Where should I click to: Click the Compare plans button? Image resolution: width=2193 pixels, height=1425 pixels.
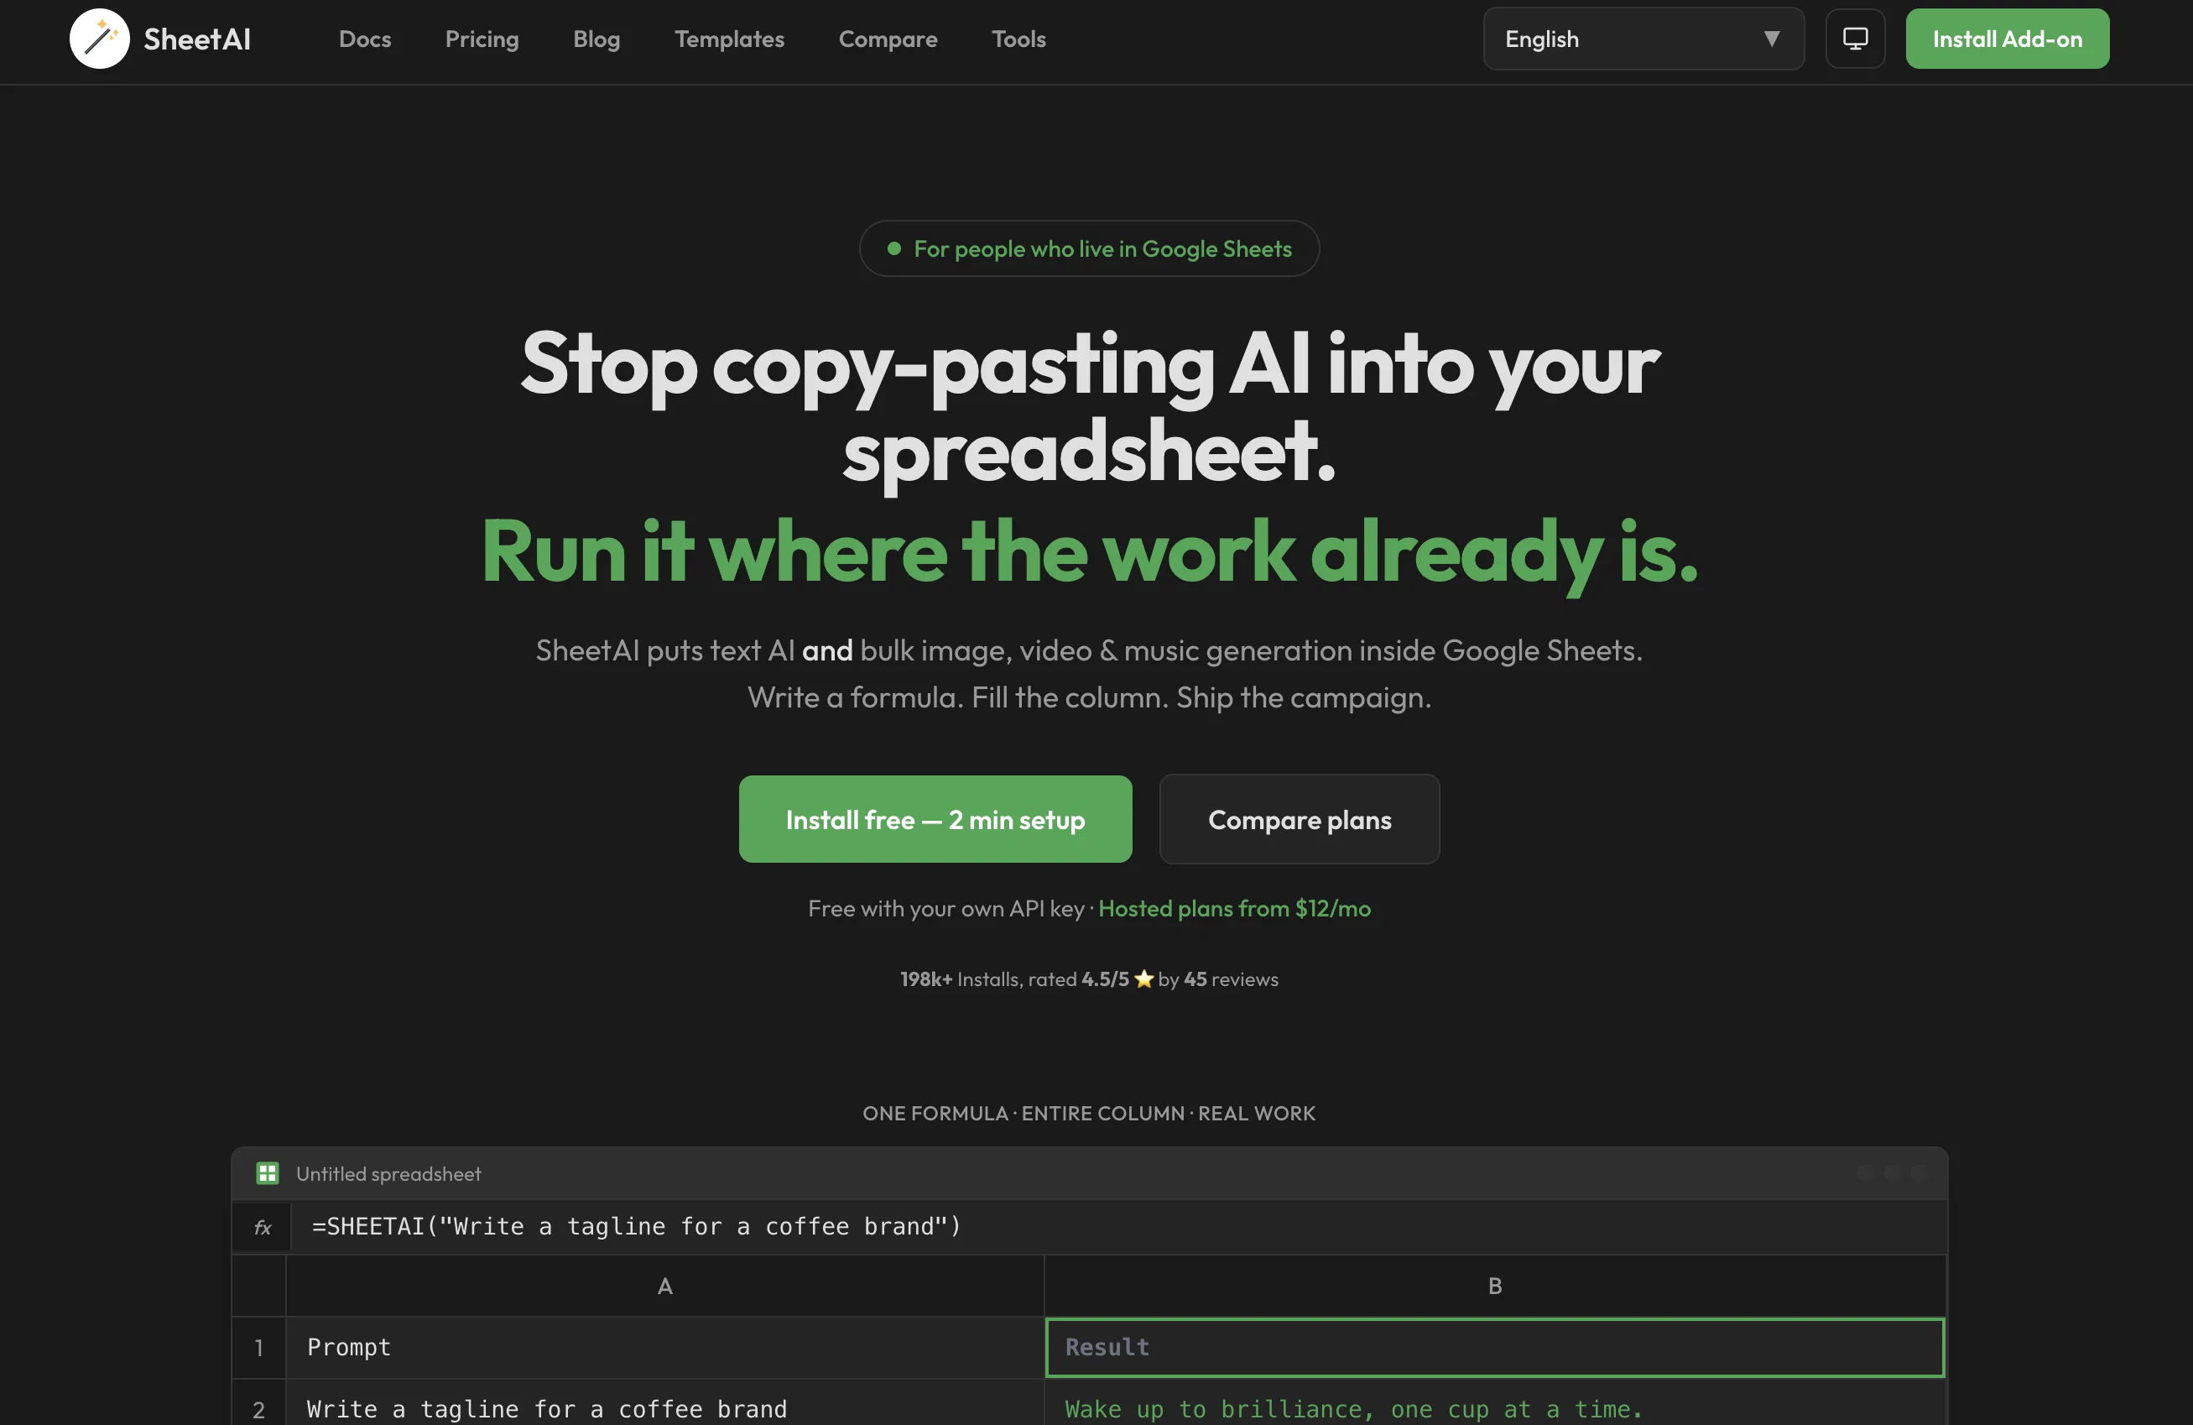1300,818
